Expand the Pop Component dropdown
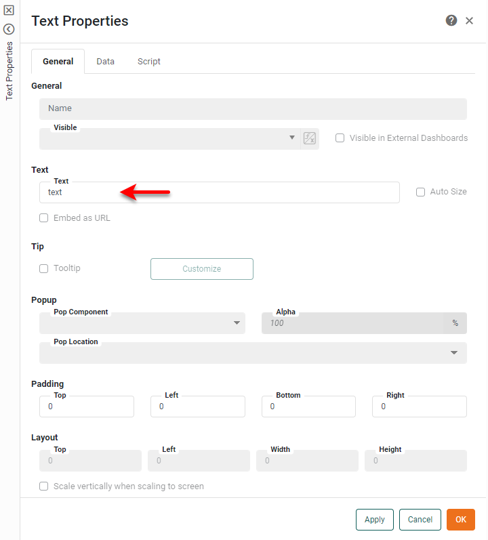This screenshot has width=488, height=540. point(142,323)
